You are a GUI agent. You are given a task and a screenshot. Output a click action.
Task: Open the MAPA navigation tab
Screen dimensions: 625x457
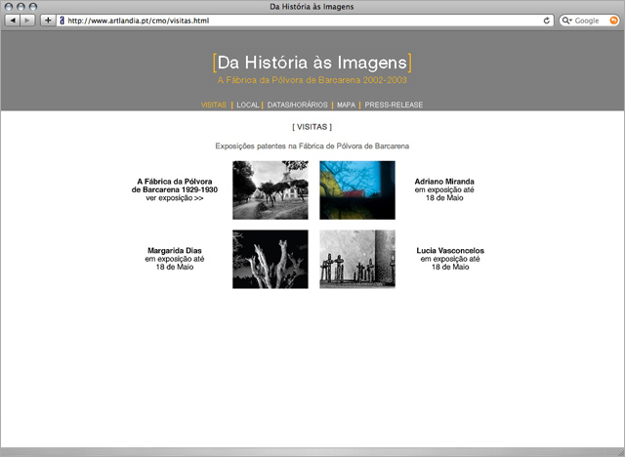point(346,104)
